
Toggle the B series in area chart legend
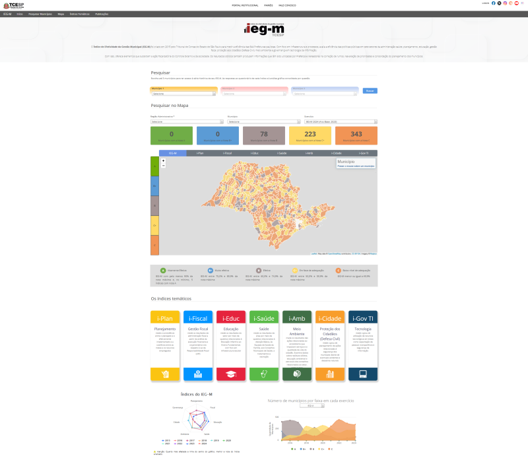point(312,448)
